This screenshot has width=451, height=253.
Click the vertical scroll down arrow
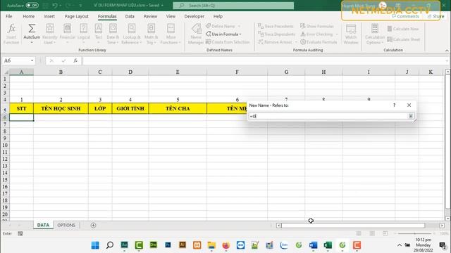tap(447, 219)
